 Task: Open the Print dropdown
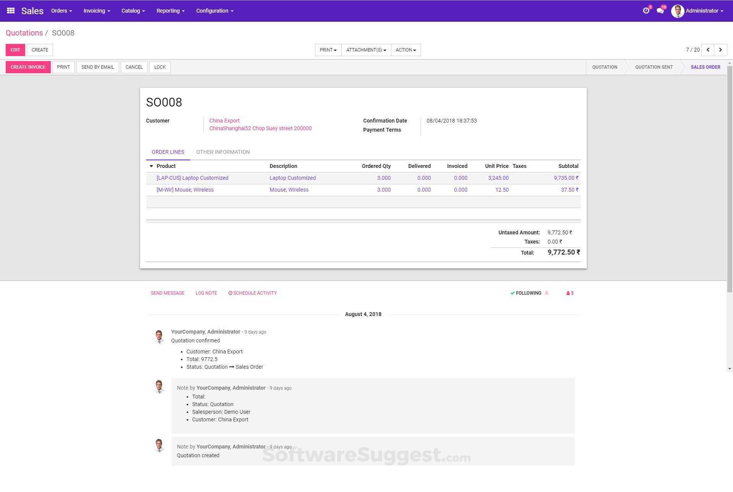point(328,50)
